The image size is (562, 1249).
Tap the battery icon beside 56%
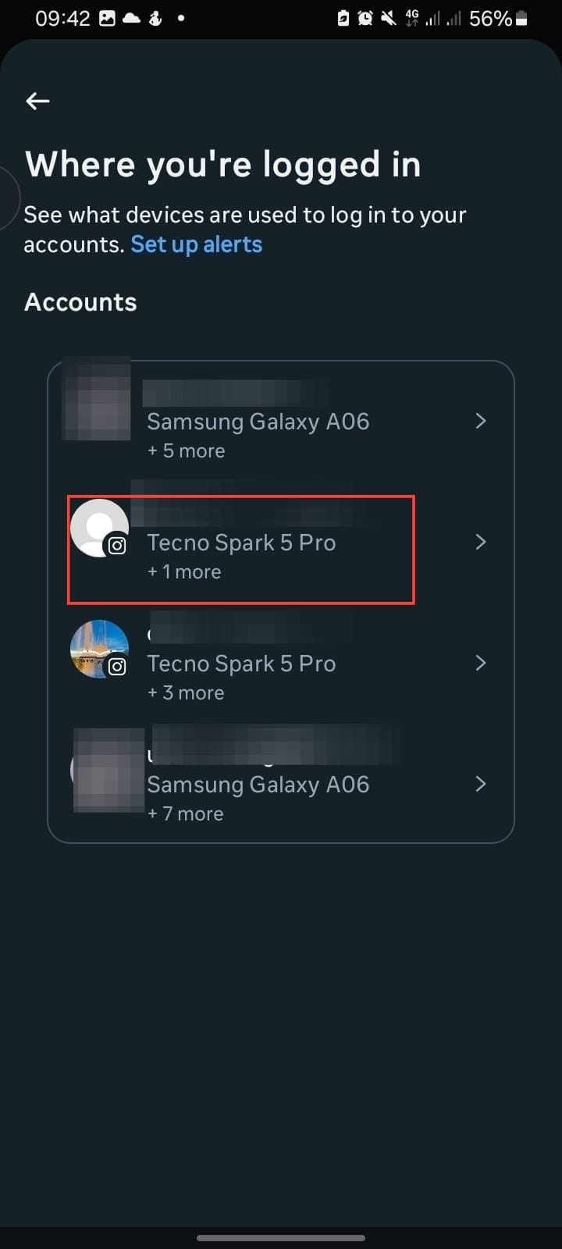(x=521, y=19)
